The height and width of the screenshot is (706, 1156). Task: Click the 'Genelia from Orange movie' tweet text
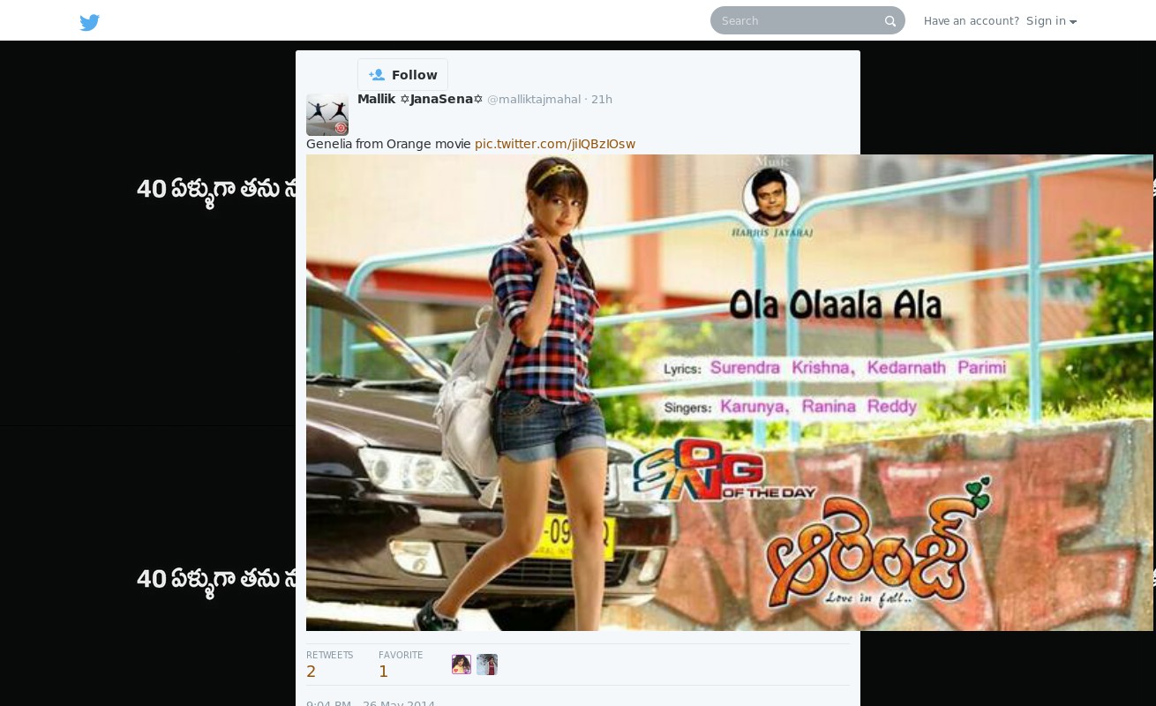[388, 144]
